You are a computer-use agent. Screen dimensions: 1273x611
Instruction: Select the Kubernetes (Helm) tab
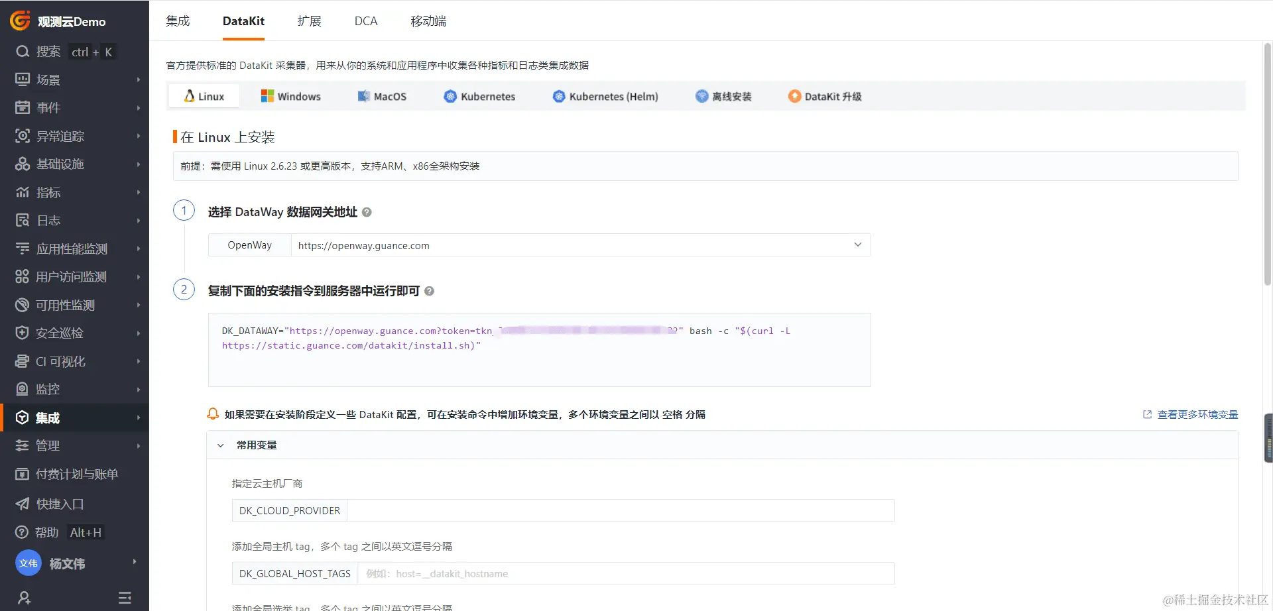pyautogui.click(x=605, y=96)
